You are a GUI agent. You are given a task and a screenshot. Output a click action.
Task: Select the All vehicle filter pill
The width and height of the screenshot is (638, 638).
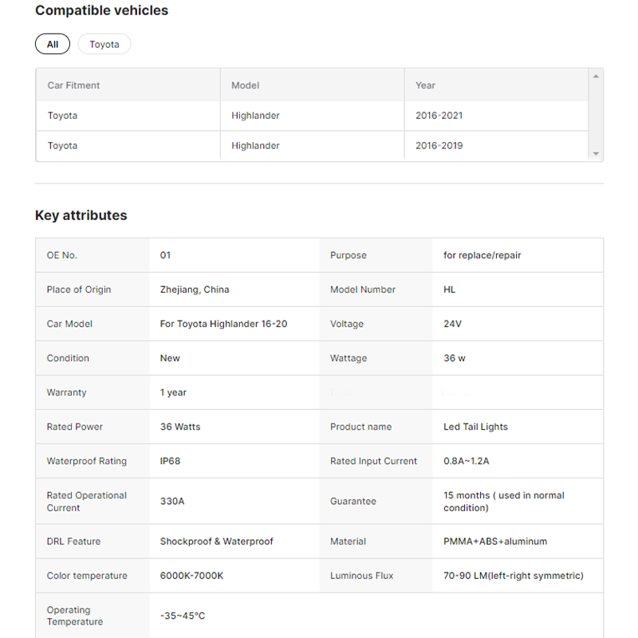pos(53,44)
